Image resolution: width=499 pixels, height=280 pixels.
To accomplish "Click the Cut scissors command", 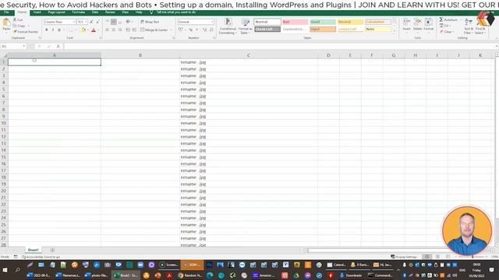I will (x=18, y=19).
